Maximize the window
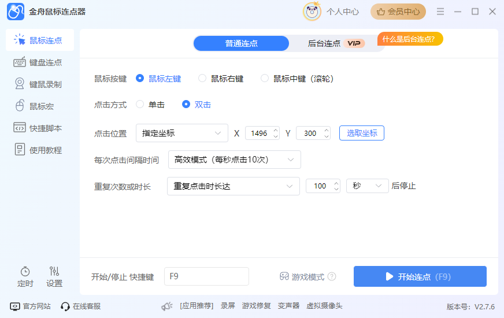 point(475,12)
